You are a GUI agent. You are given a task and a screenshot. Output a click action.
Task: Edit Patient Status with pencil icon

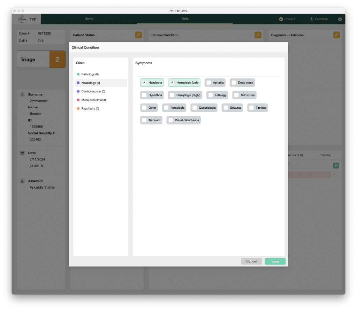click(x=138, y=35)
